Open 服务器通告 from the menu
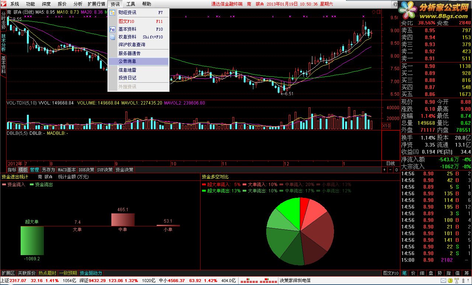 (x=139, y=54)
